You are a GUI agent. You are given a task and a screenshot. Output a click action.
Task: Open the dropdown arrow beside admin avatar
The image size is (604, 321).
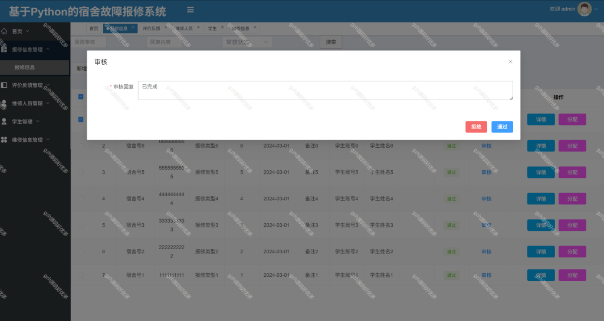point(597,9)
